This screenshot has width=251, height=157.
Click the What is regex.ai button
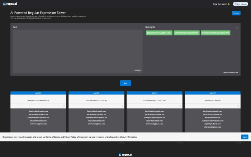[x=241, y=4]
